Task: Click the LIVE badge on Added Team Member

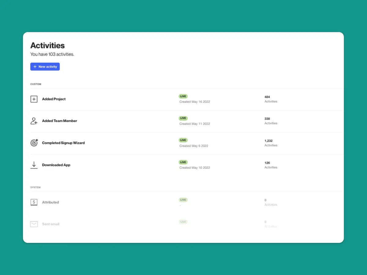Action: coord(183,118)
